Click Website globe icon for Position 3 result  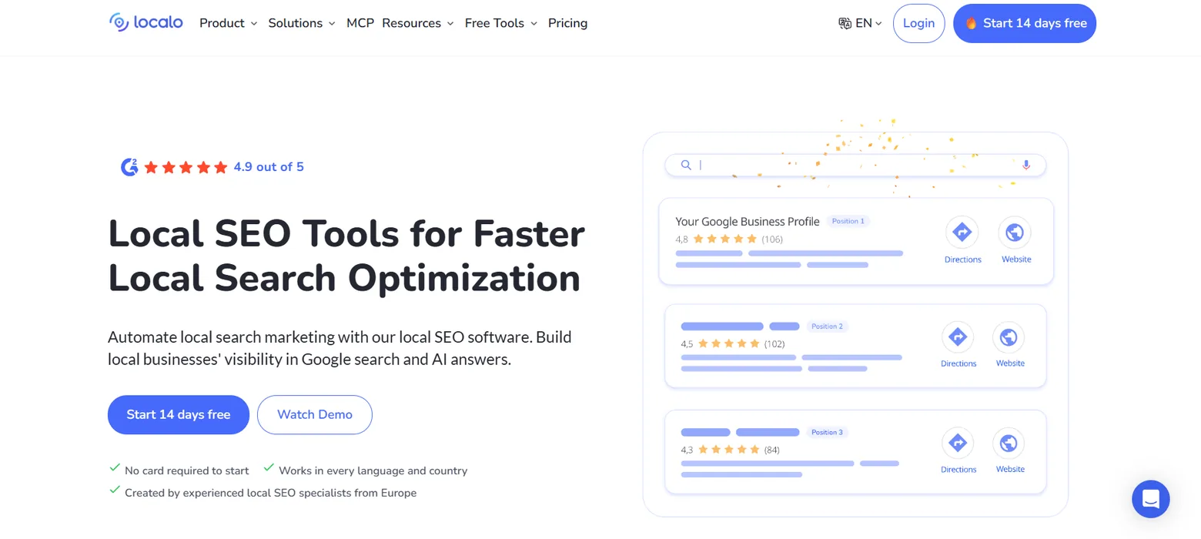click(1009, 443)
